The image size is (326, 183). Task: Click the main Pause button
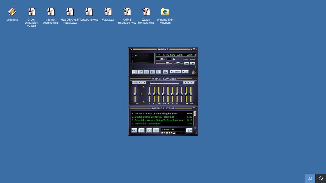click(147, 72)
